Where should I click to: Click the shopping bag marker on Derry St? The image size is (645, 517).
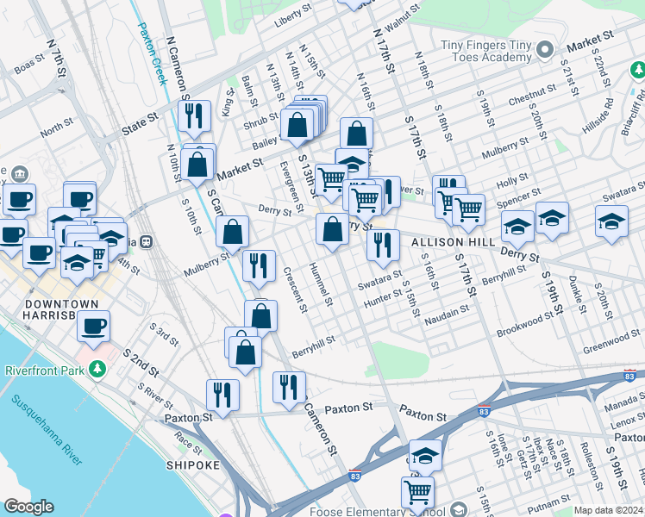(x=332, y=229)
